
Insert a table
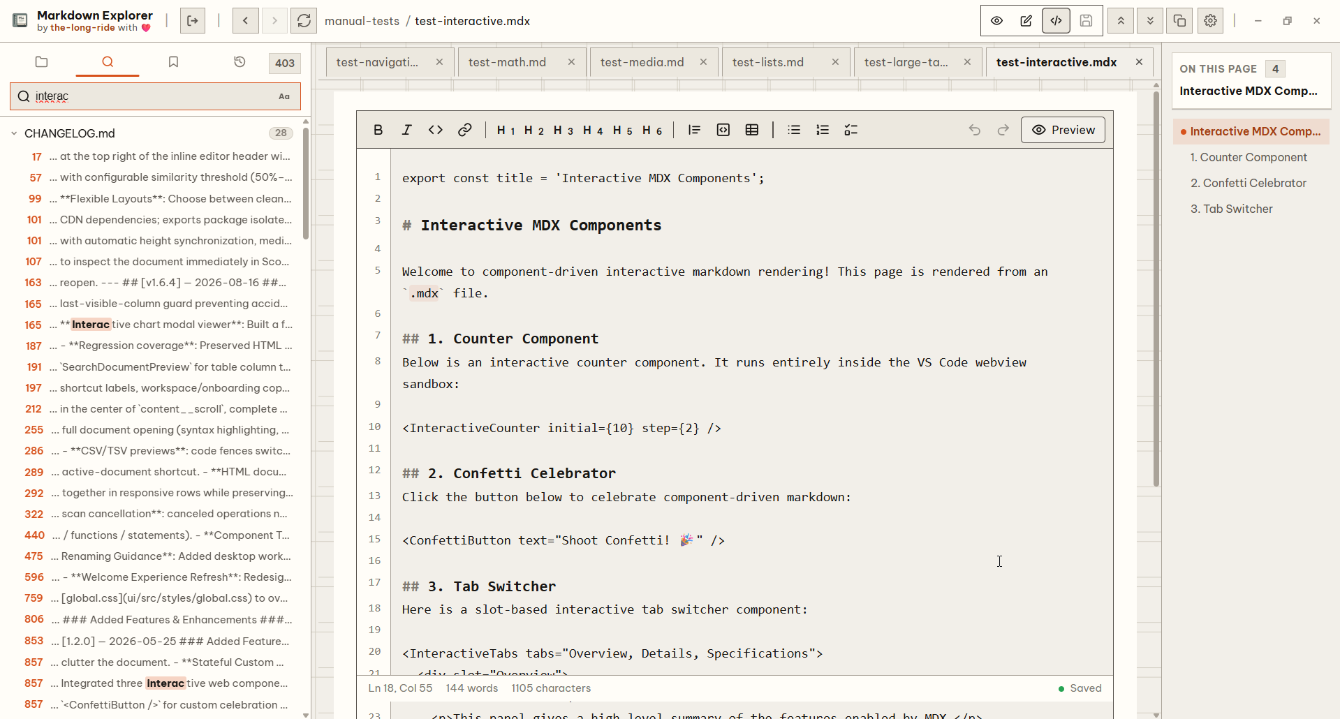752,130
